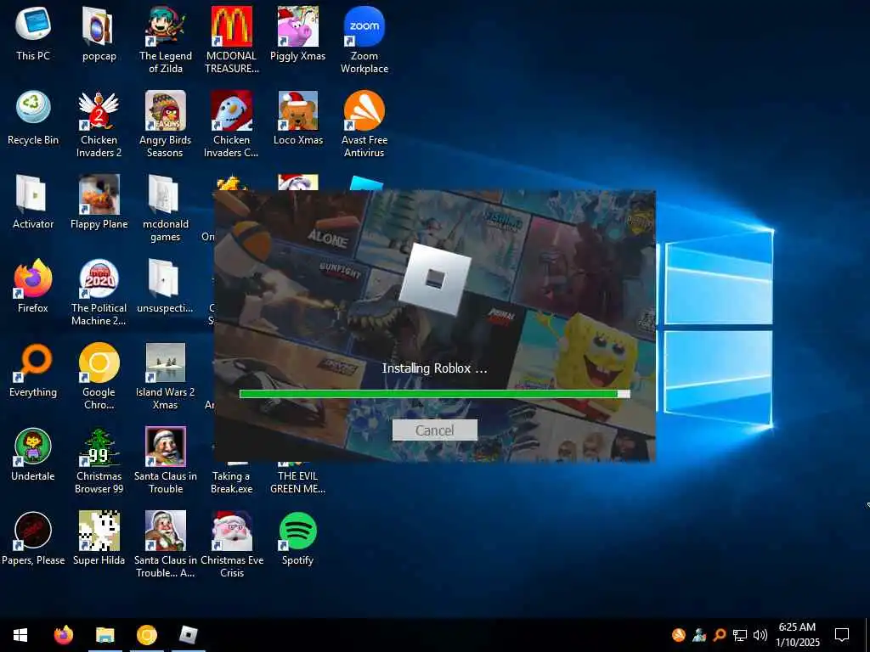The height and width of the screenshot is (652, 870).
Task: Select the Flappy Plane shortcut
Action: [x=99, y=202]
